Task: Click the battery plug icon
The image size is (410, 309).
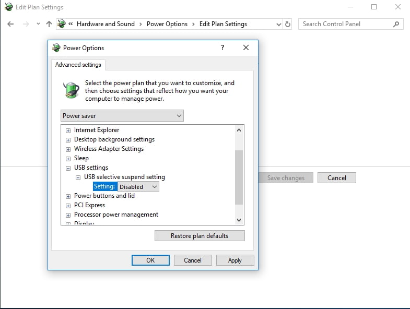Action: (71, 90)
